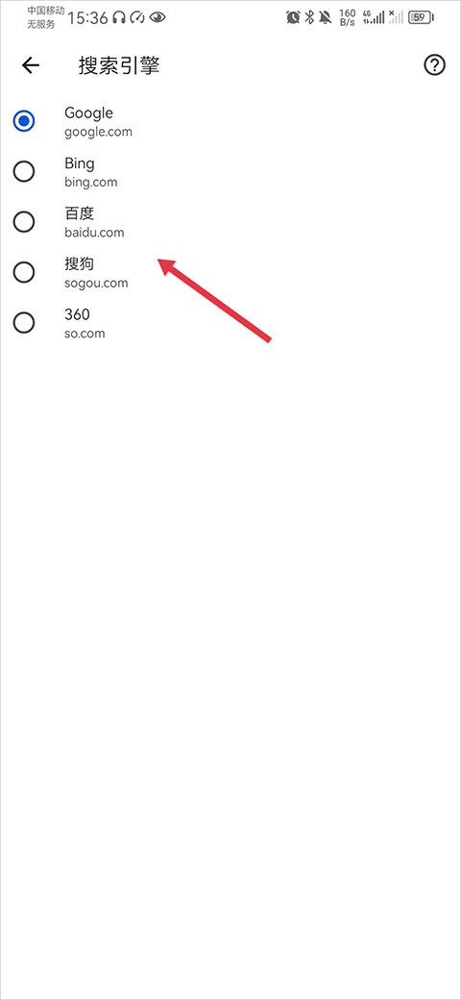
Task: Choose the 百度 radio button
Action: [24, 221]
